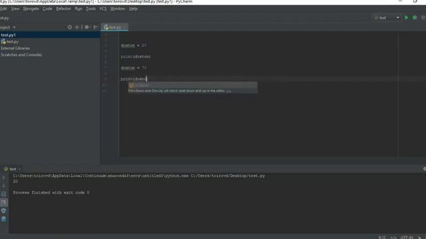Viewport: 426px width, 239px height.
Task: Click the down-arrow icon in Run panel
Action: click(x=3, y=186)
